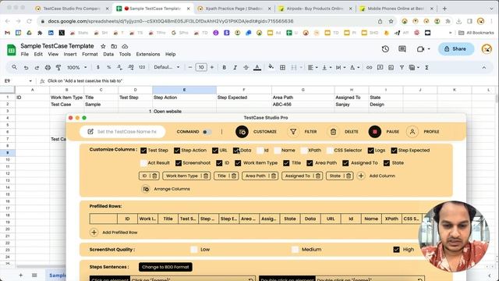Delete the Title custom column
This screenshot has width=499, height=281.
coord(234,176)
